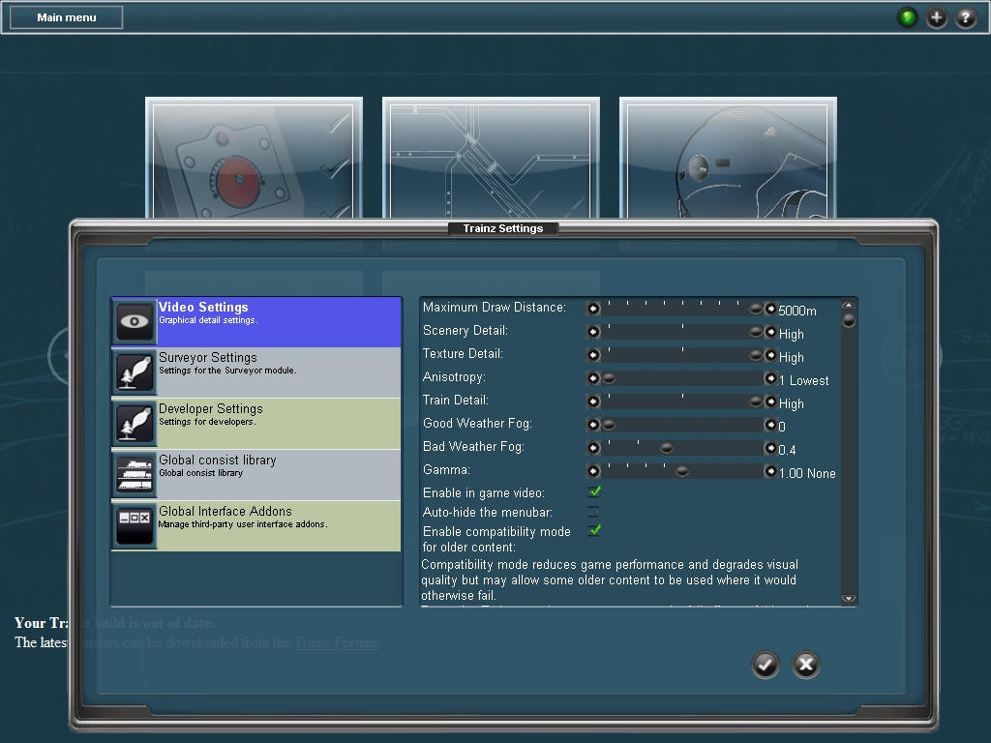
Task: Select the Video Settings category
Action: [256, 321]
